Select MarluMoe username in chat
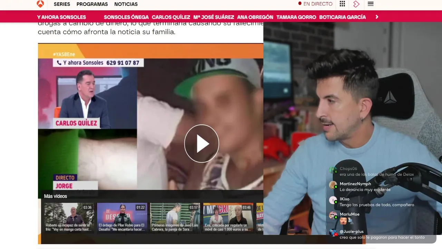Image resolution: width=442 pixels, height=249 pixels. coord(349,214)
